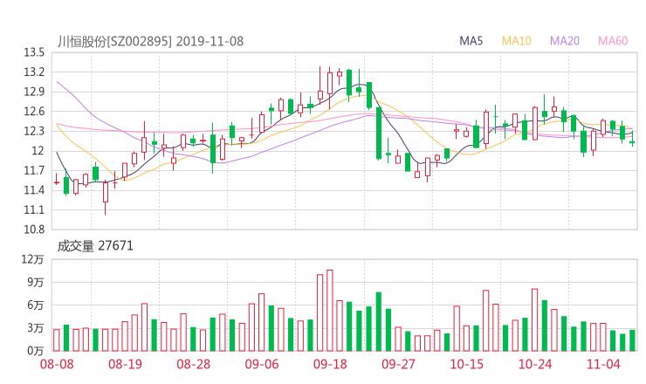Click the 08-08 date axis label
Image resolution: width=646 pixels, height=384 pixels.
coord(57,364)
